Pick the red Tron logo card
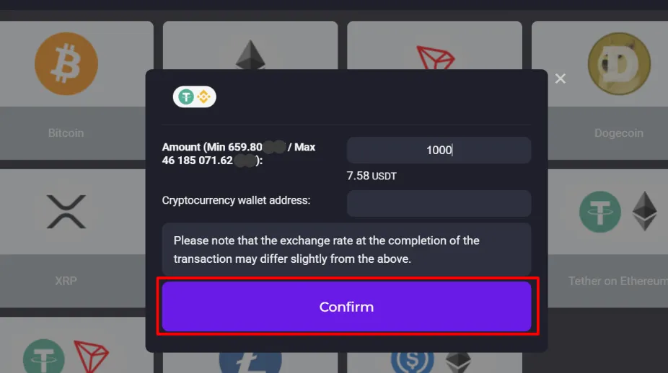 pos(435,56)
